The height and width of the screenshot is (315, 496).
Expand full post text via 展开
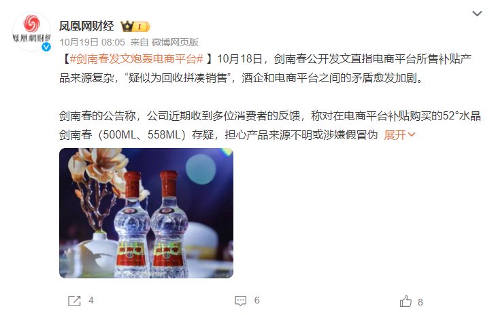[x=395, y=135]
